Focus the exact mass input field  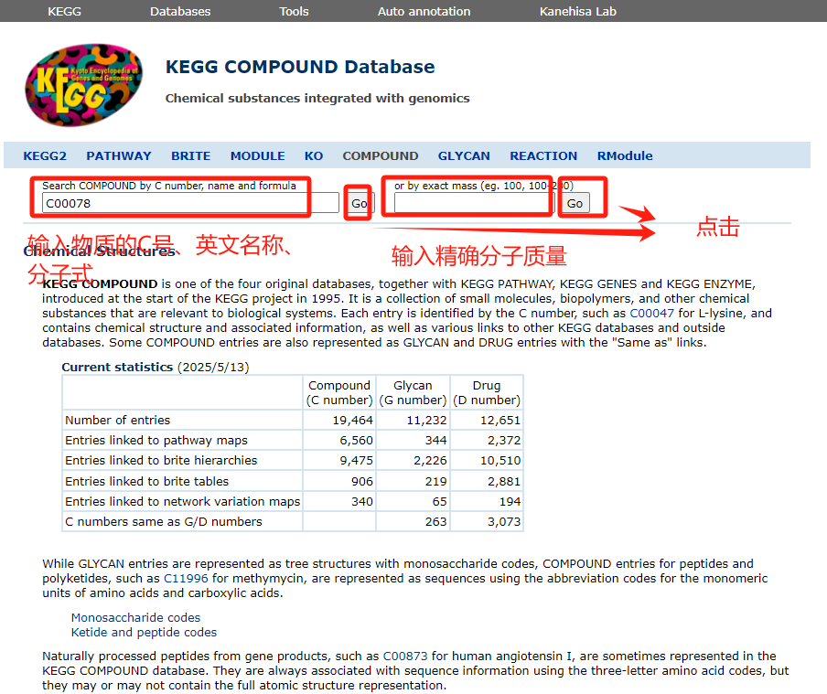pyautogui.click(x=474, y=203)
